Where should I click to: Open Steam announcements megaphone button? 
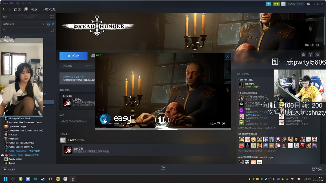269,4
